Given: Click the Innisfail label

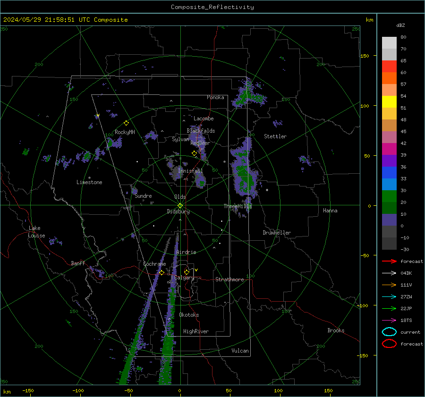Looking at the screenshot, I should coord(190,171).
